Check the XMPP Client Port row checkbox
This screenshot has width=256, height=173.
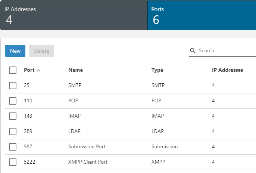tap(13, 162)
